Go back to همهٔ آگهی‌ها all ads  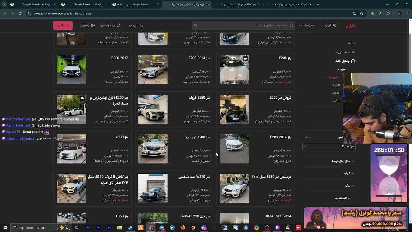point(344,52)
